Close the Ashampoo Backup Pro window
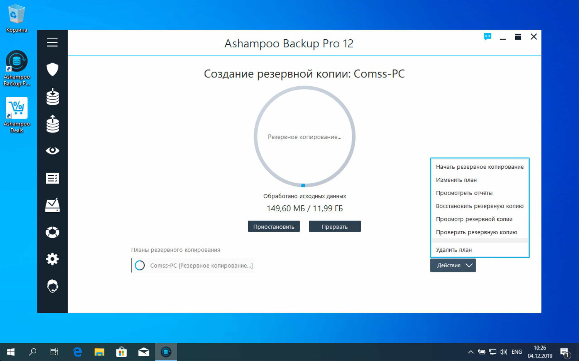Image resolution: width=579 pixels, height=361 pixels. tap(534, 37)
